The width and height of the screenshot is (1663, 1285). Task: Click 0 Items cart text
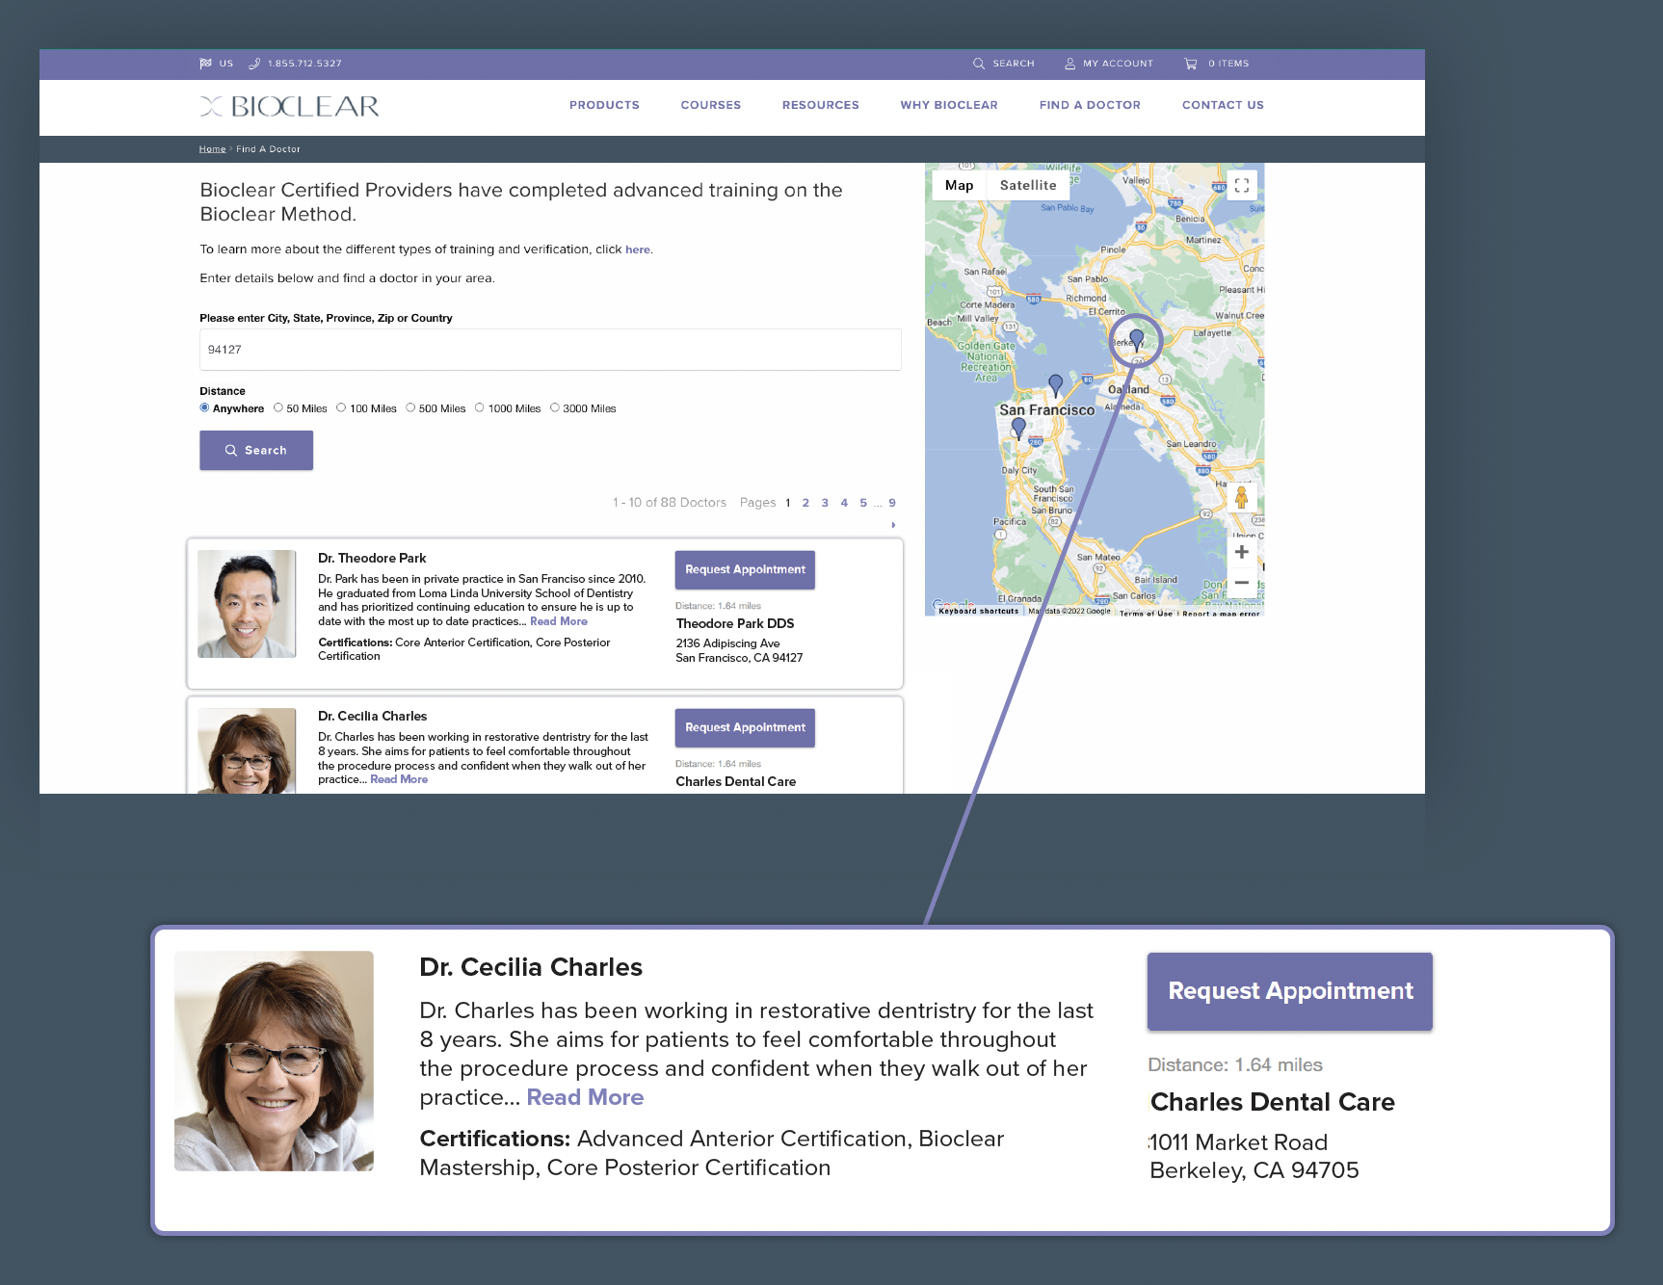1228,64
